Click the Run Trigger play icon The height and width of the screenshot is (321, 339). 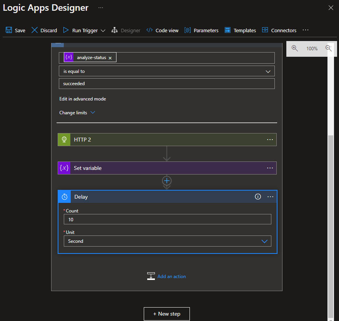(66, 30)
